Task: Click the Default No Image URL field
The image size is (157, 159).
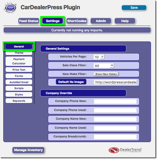Action: coord(115,82)
